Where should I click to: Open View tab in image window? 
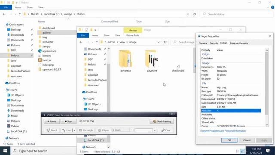click(x=118, y=35)
